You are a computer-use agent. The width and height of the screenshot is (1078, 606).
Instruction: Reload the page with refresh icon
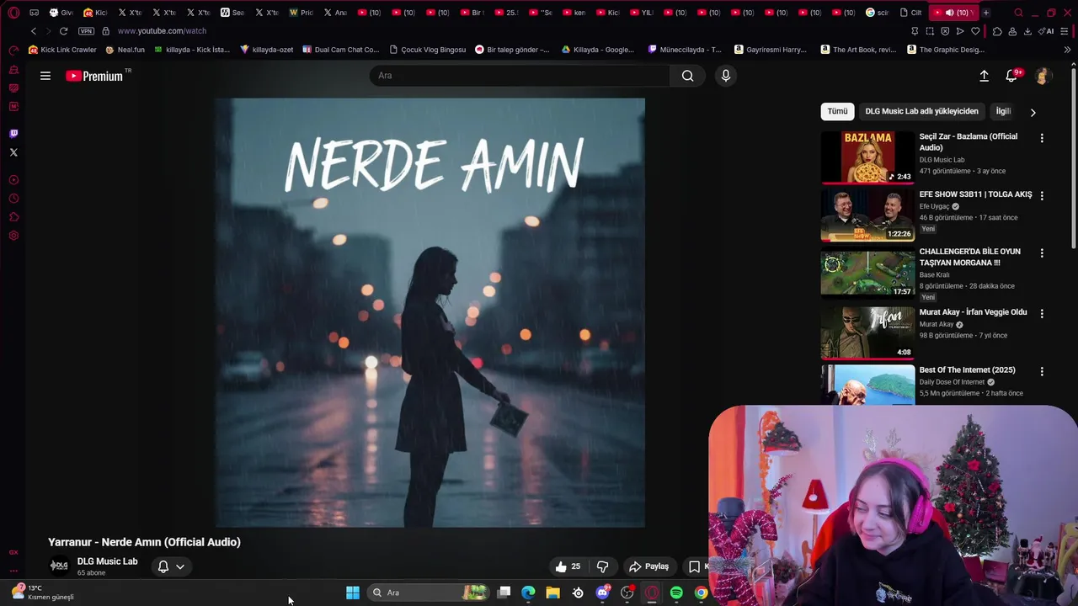click(x=63, y=31)
